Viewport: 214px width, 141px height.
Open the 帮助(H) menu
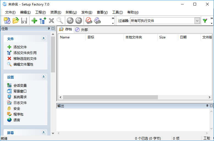[x=133, y=12]
